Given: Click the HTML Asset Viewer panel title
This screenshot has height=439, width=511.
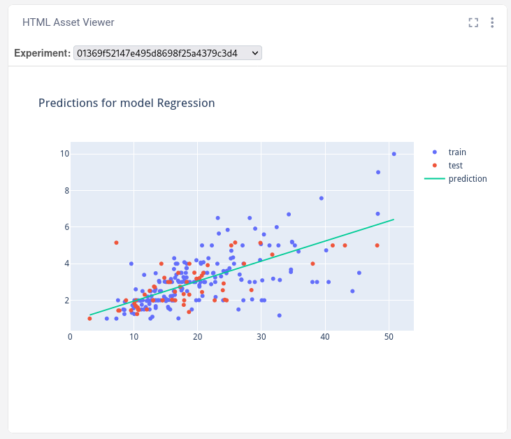Looking at the screenshot, I should (69, 22).
